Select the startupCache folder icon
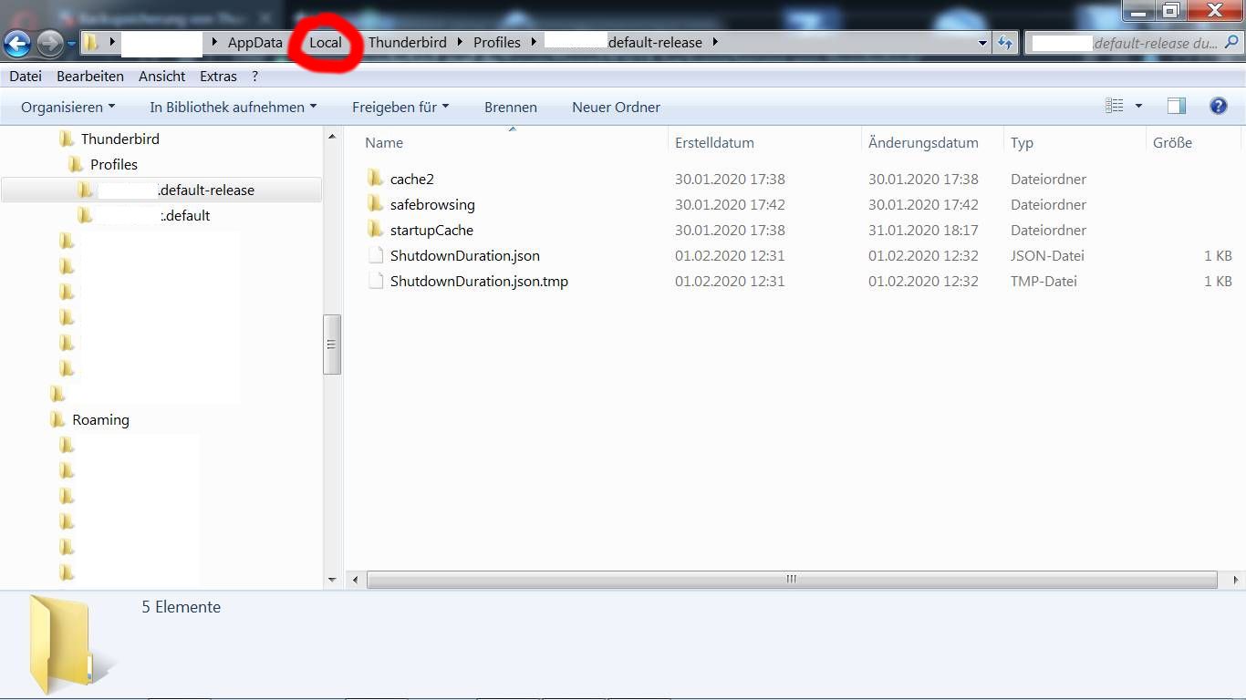This screenshot has width=1246, height=700. [x=376, y=230]
